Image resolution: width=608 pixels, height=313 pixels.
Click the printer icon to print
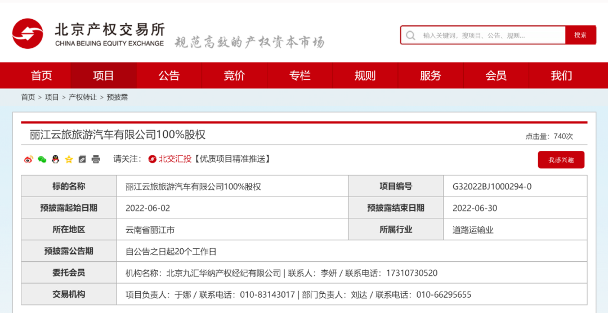[x=96, y=159]
